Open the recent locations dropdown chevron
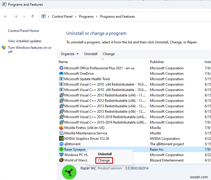211x180 pixels. (24, 17)
